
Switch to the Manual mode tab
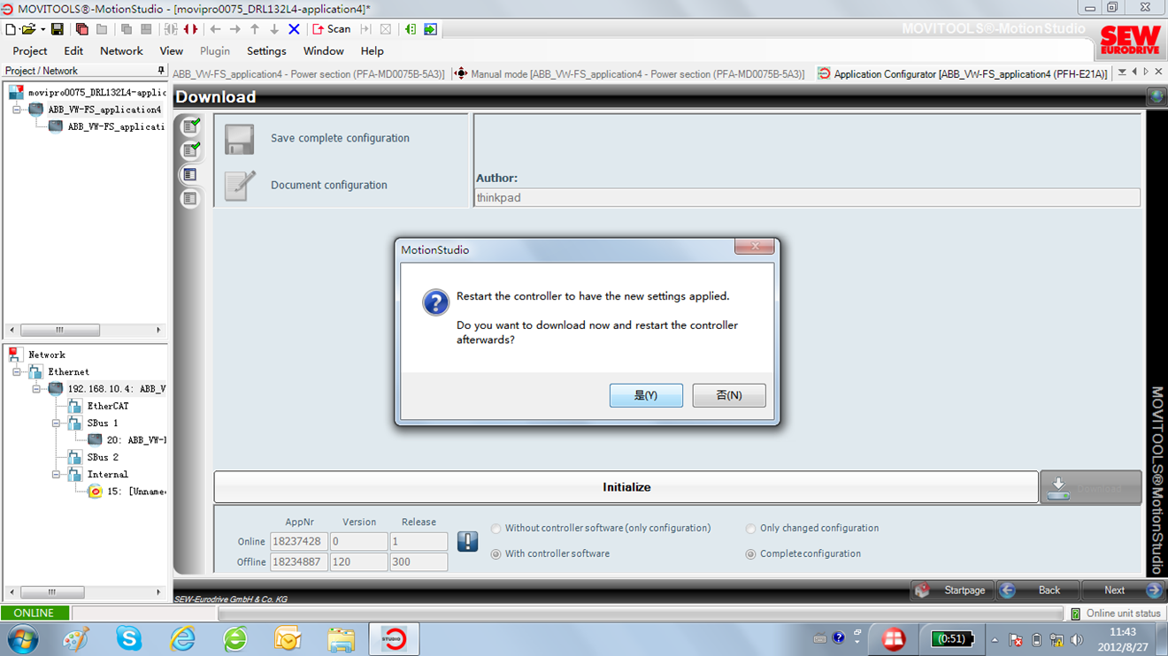click(x=628, y=74)
